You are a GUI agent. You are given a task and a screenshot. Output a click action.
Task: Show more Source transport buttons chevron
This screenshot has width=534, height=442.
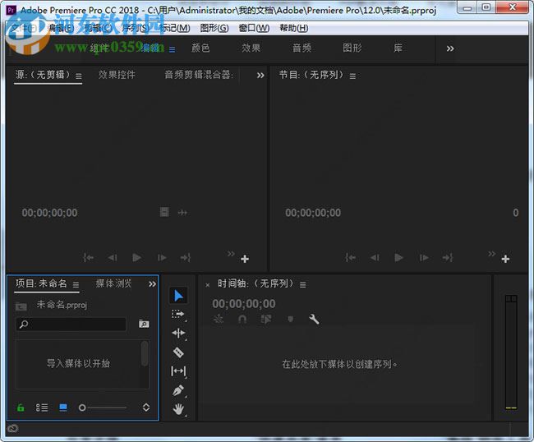pyautogui.click(x=231, y=254)
